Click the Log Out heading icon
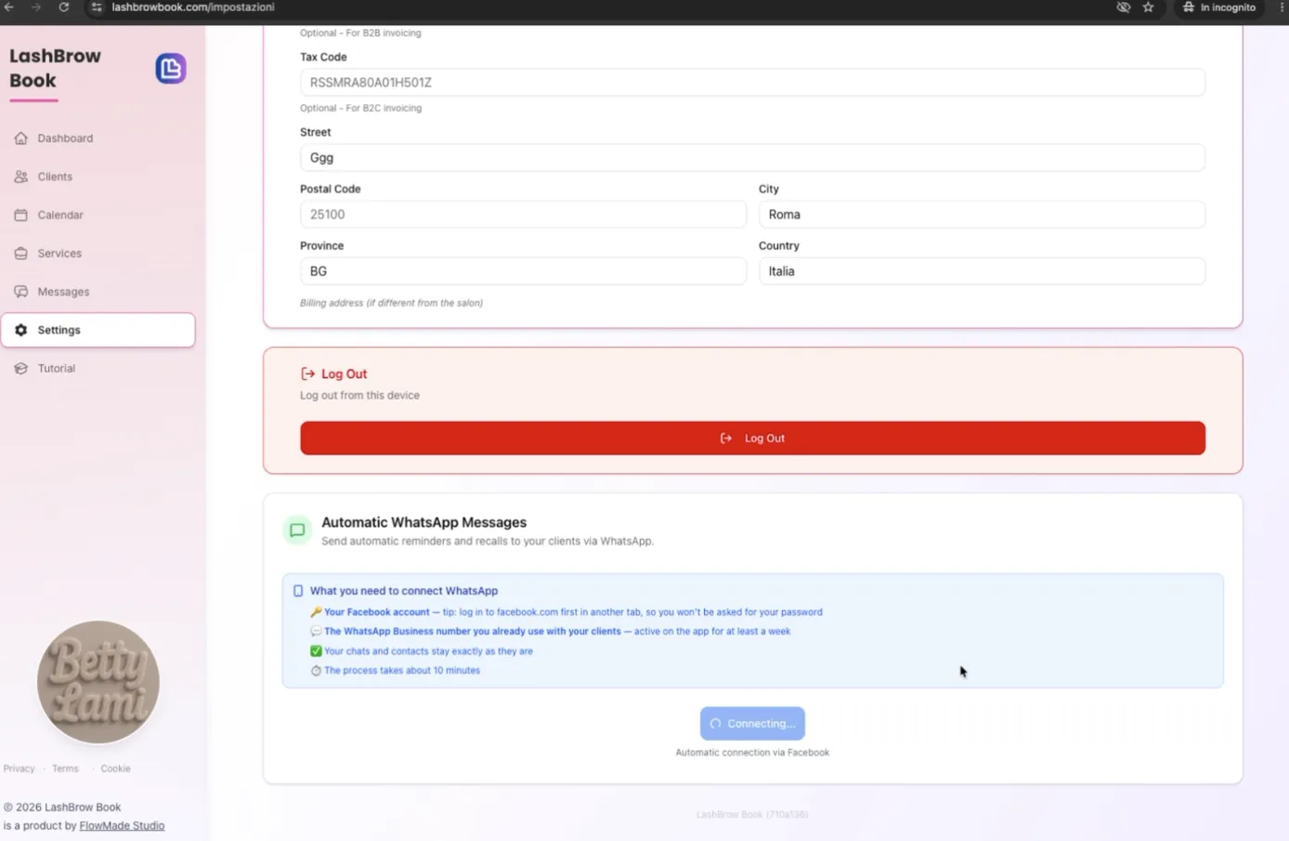Viewport: 1289px width, 841px height. pyautogui.click(x=307, y=374)
